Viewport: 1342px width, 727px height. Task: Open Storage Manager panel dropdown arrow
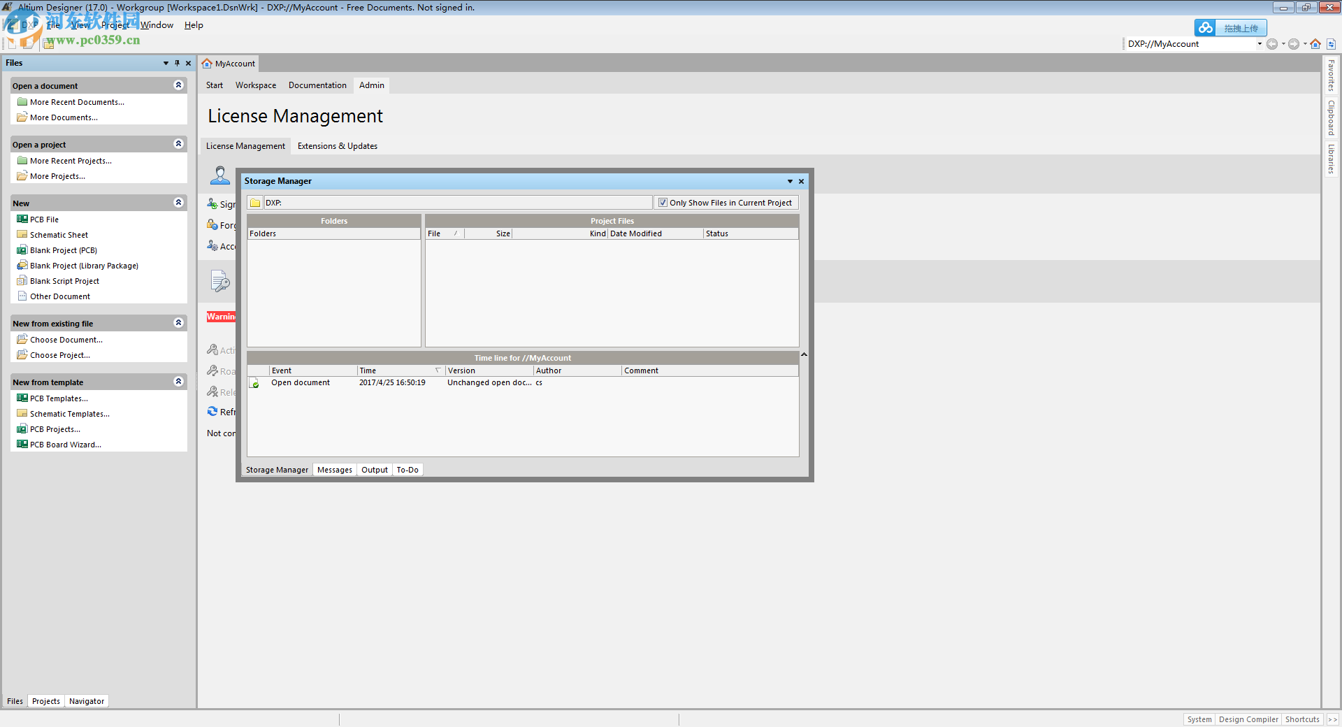click(790, 181)
